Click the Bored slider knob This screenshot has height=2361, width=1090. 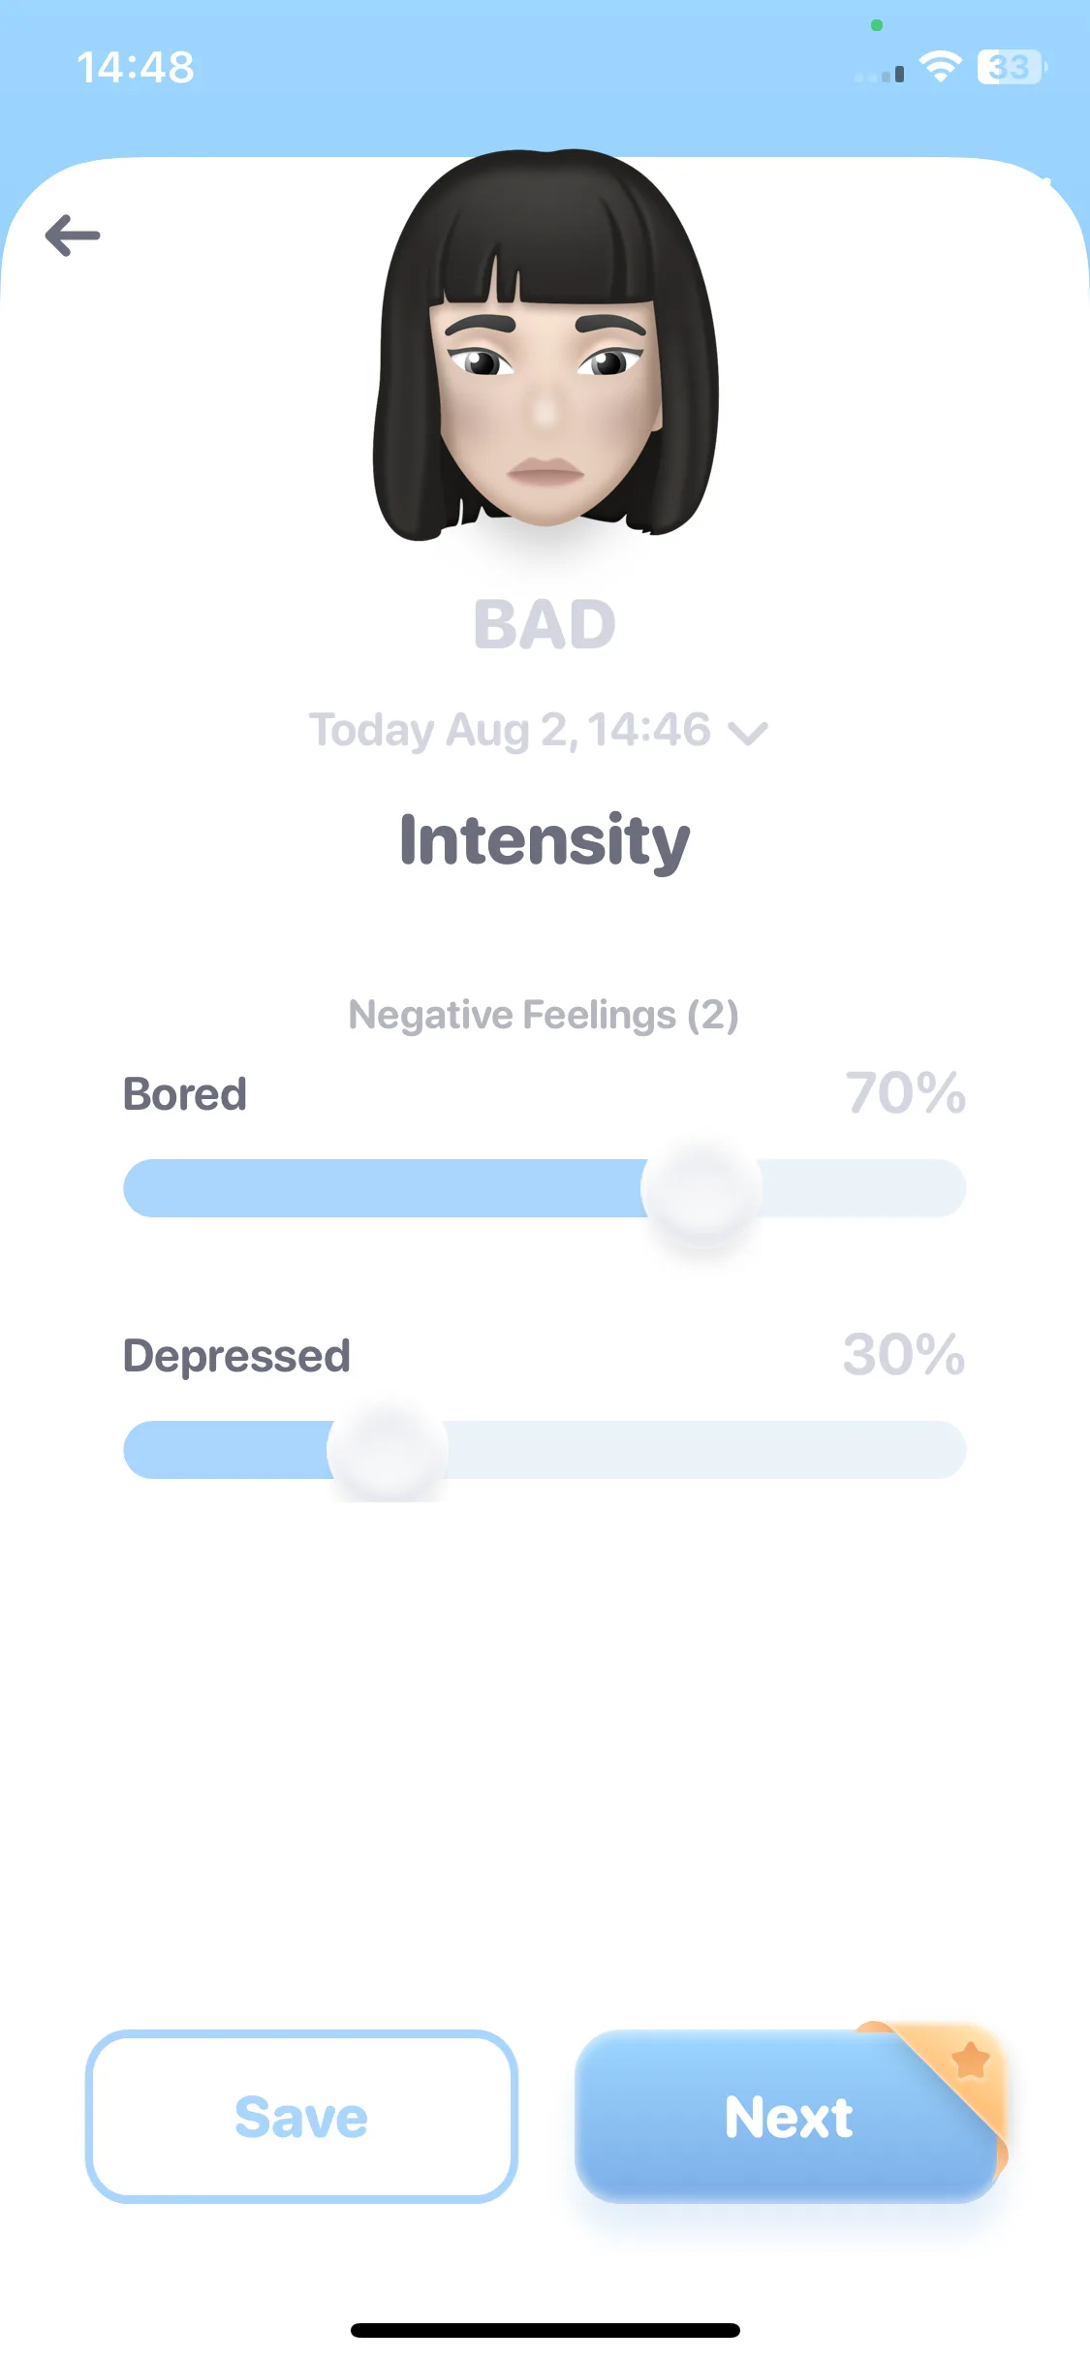pos(701,1188)
